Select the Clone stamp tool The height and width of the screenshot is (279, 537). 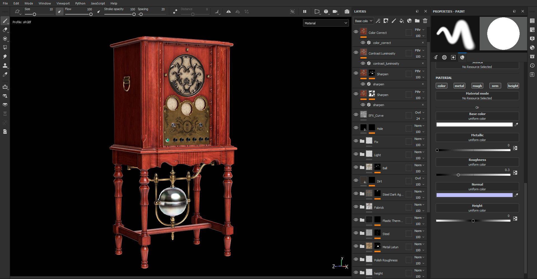click(x=5, y=66)
